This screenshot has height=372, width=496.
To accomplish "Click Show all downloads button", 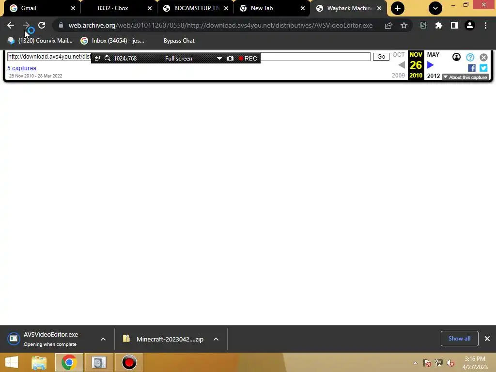I will click(x=459, y=339).
